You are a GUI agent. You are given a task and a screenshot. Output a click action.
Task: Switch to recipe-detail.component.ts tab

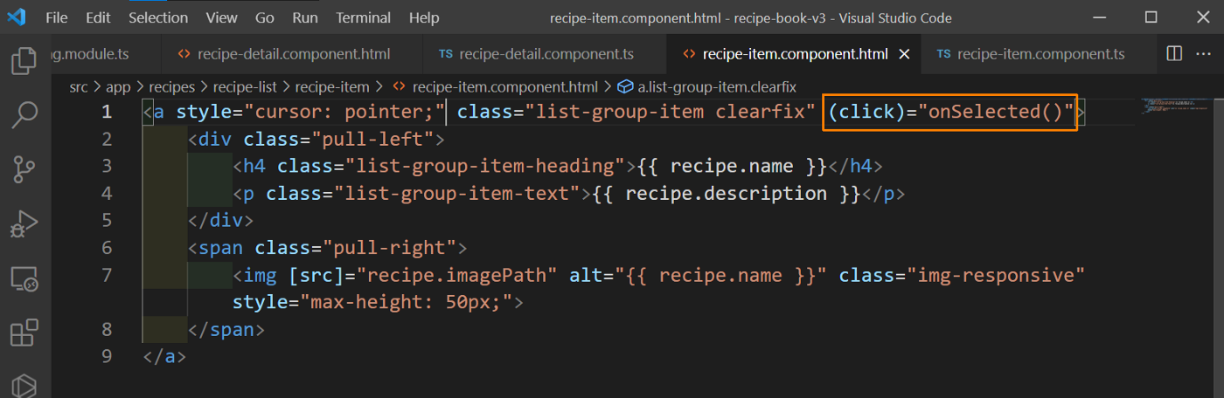point(544,54)
